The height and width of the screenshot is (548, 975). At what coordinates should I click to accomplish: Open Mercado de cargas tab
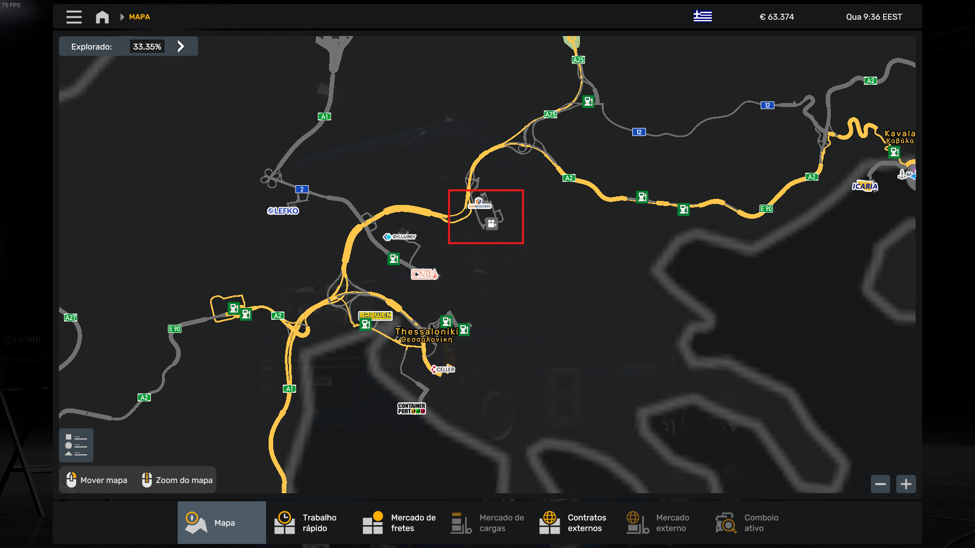tap(487, 523)
